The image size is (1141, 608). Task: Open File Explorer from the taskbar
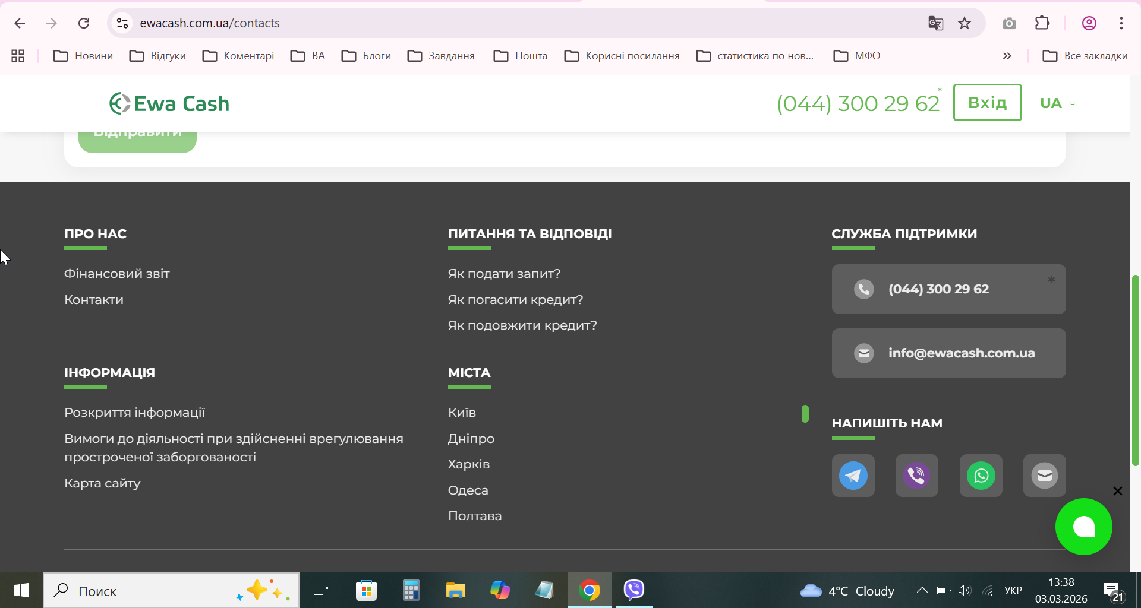pyautogui.click(x=455, y=590)
